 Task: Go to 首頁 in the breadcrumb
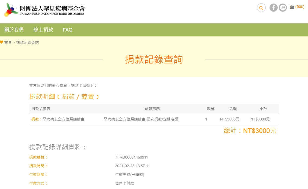tap(8, 42)
